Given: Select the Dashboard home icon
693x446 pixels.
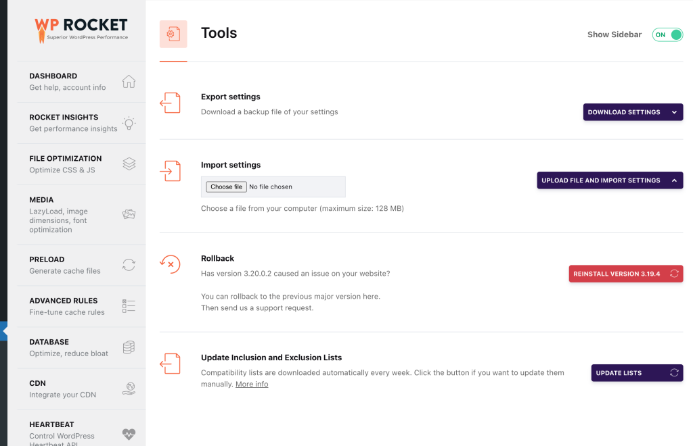Looking at the screenshot, I should pyautogui.click(x=129, y=80).
